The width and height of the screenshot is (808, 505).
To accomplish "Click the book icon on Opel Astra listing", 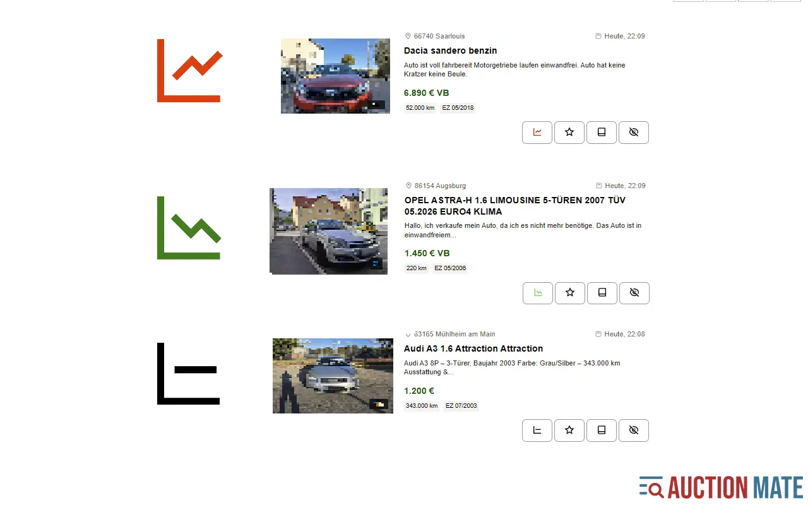I will (602, 293).
